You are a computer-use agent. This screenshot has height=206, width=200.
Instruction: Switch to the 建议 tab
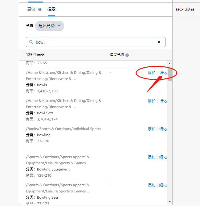(x=31, y=9)
